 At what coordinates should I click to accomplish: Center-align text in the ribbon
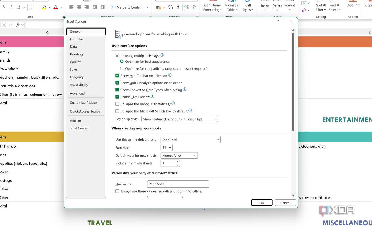(79, 7)
